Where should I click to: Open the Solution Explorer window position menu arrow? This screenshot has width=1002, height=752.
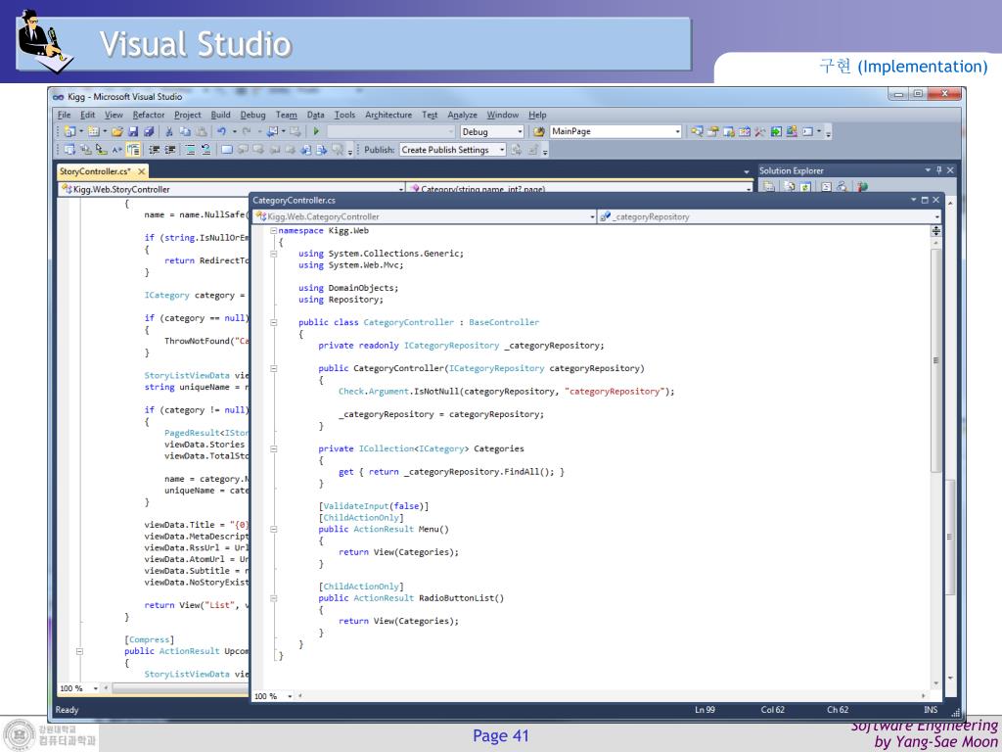click(x=928, y=170)
